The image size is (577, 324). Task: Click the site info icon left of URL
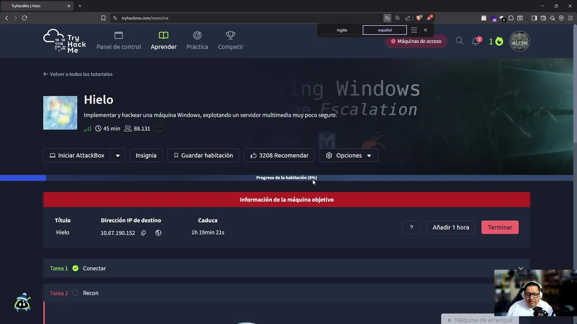[115, 18]
